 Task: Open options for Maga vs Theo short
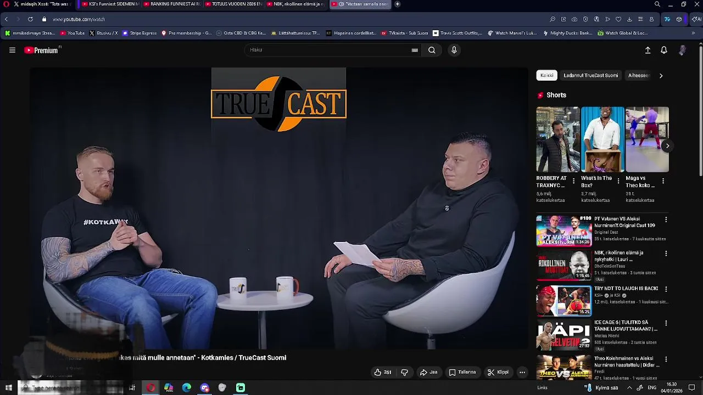click(663, 181)
